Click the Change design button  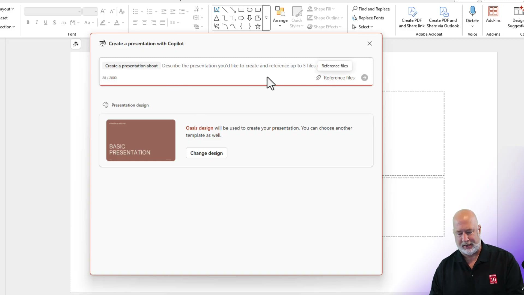(x=206, y=153)
